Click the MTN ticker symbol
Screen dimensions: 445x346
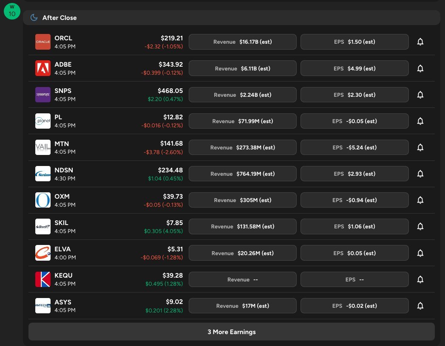coord(62,143)
